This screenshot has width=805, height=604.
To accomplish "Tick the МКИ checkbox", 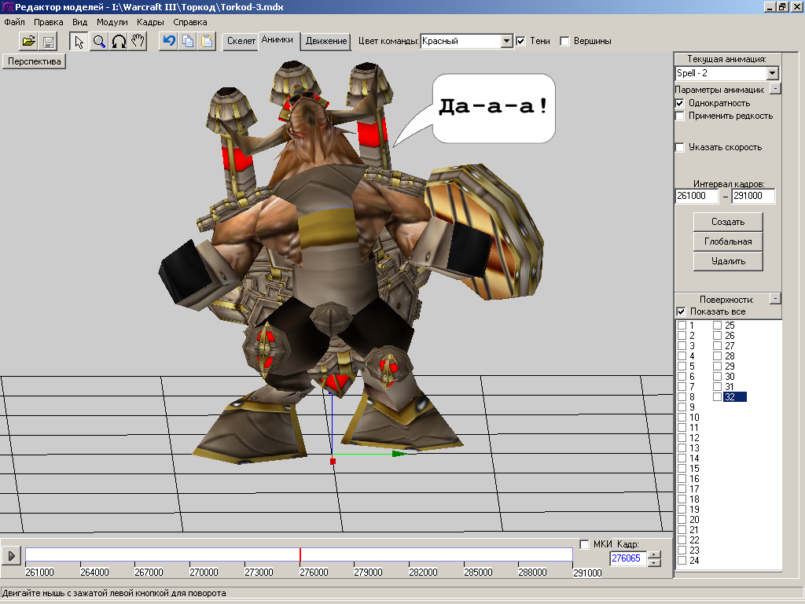I will coord(584,544).
